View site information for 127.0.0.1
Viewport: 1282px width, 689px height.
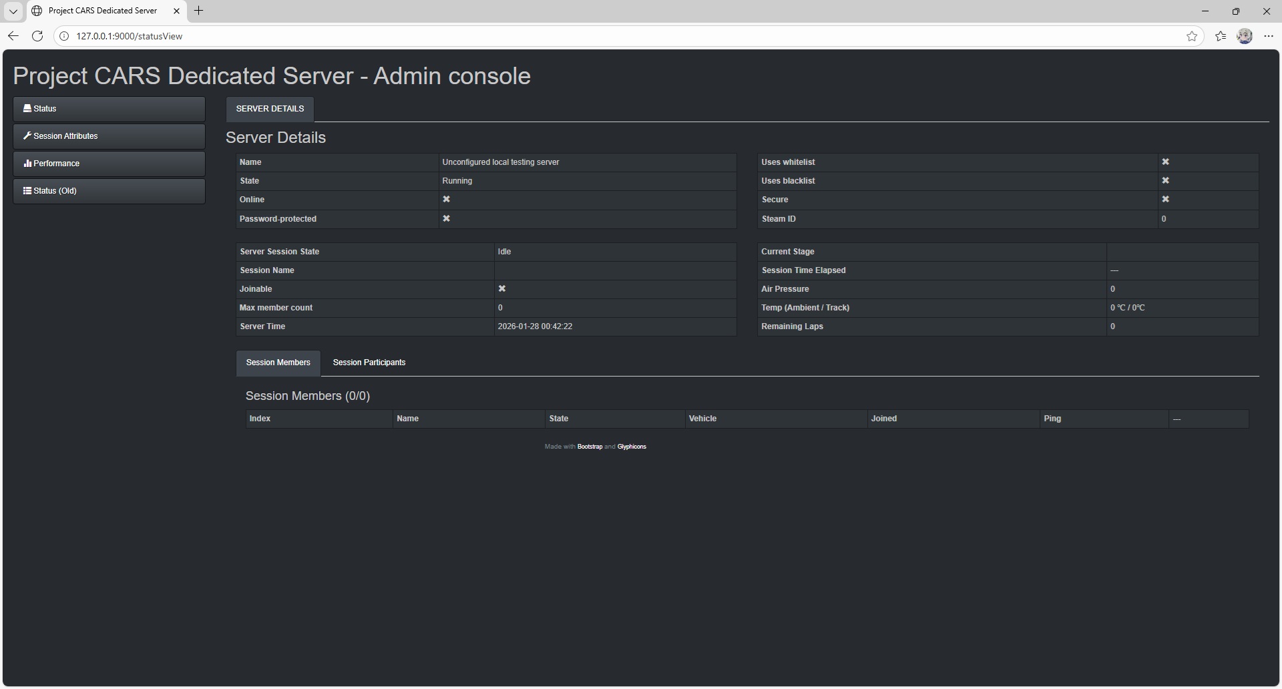[65, 36]
